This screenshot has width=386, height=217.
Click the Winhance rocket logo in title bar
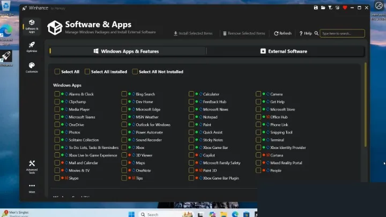[24, 8]
